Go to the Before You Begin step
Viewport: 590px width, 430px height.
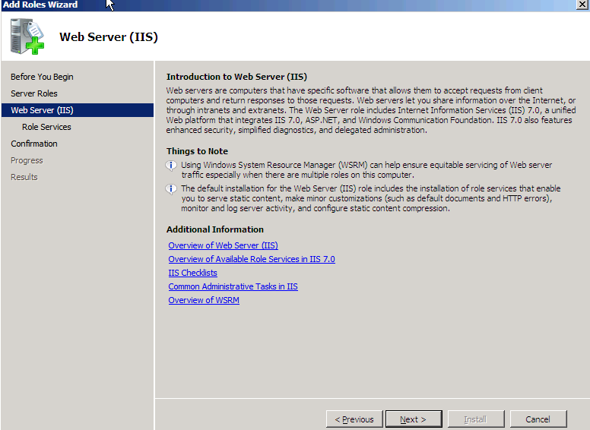[x=42, y=77]
